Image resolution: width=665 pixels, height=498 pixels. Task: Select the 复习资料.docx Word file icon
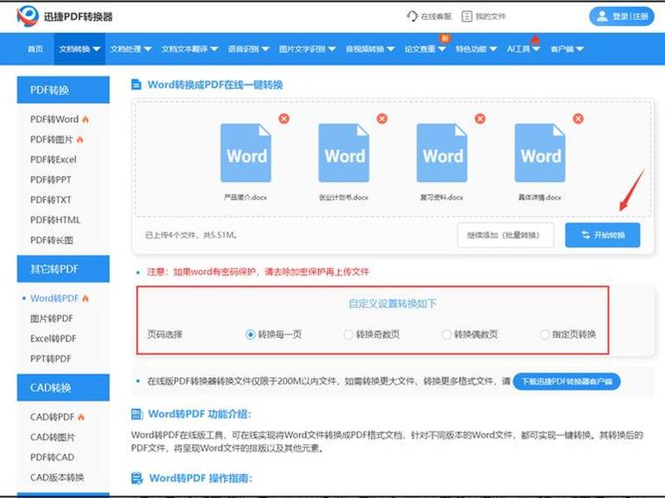pyautogui.click(x=442, y=153)
